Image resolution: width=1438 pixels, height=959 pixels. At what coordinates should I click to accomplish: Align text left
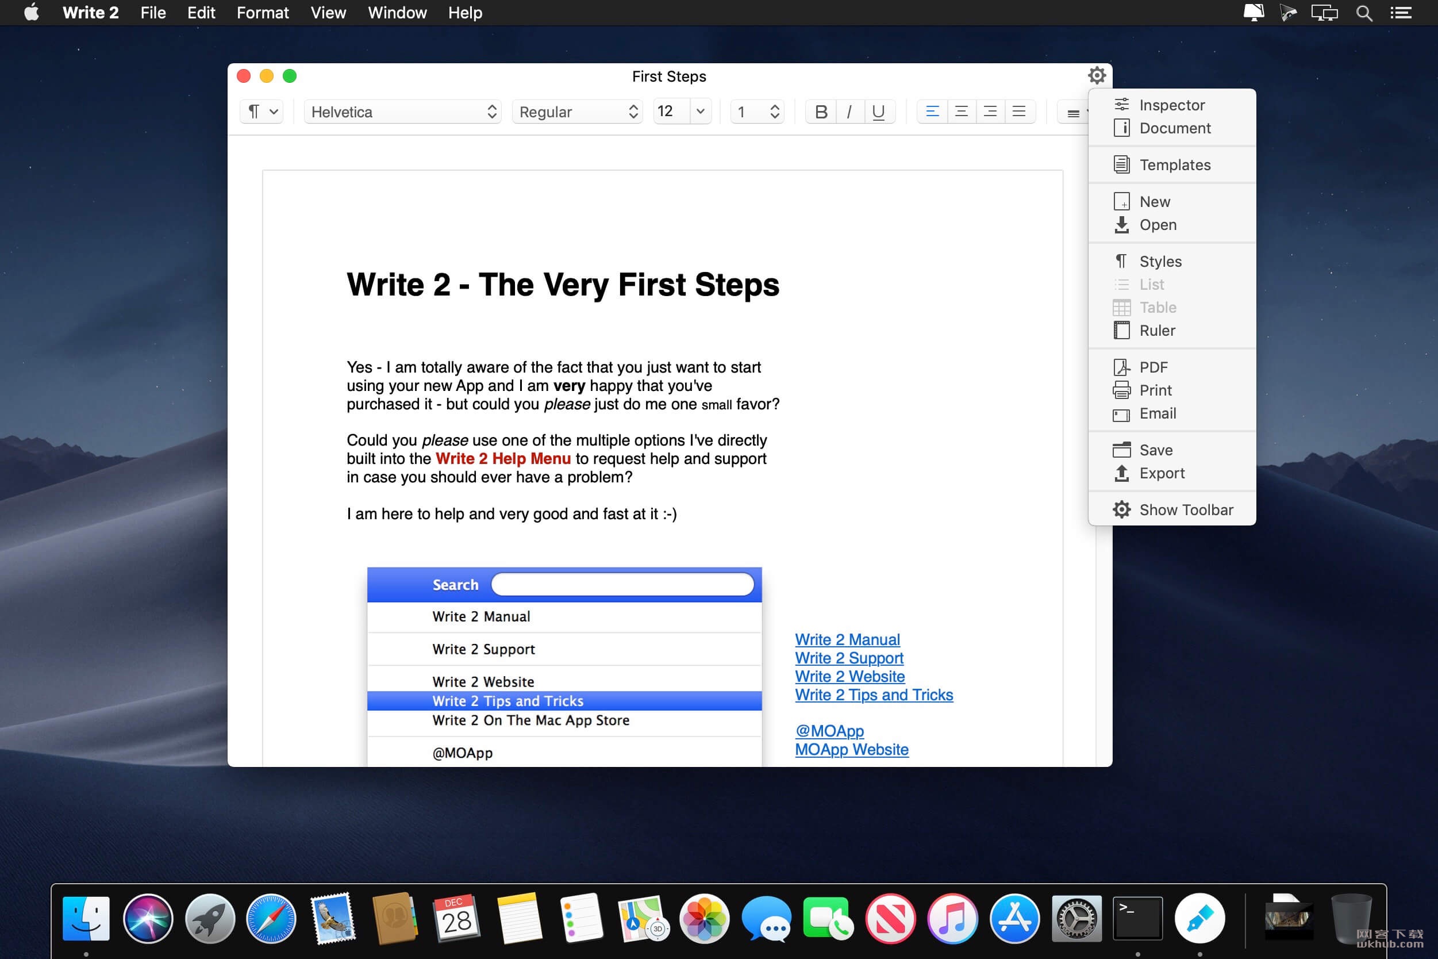932,112
